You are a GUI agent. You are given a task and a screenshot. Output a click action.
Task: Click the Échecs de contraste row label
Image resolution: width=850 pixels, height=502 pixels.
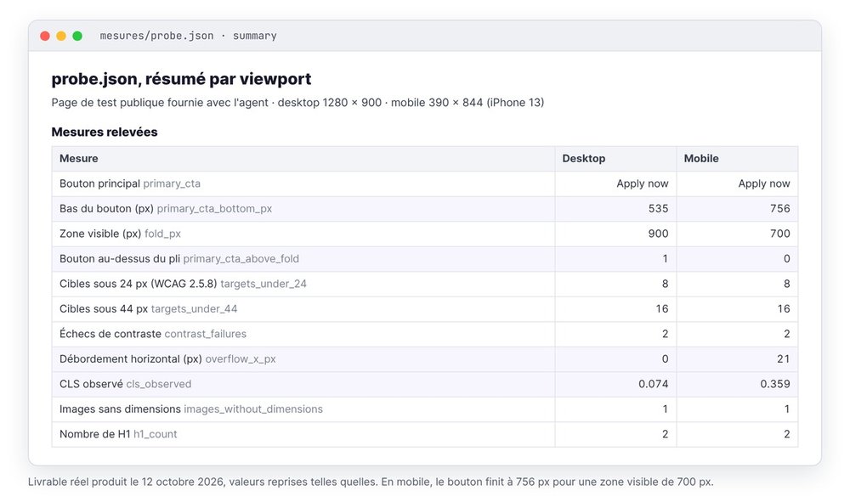(x=153, y=334)
